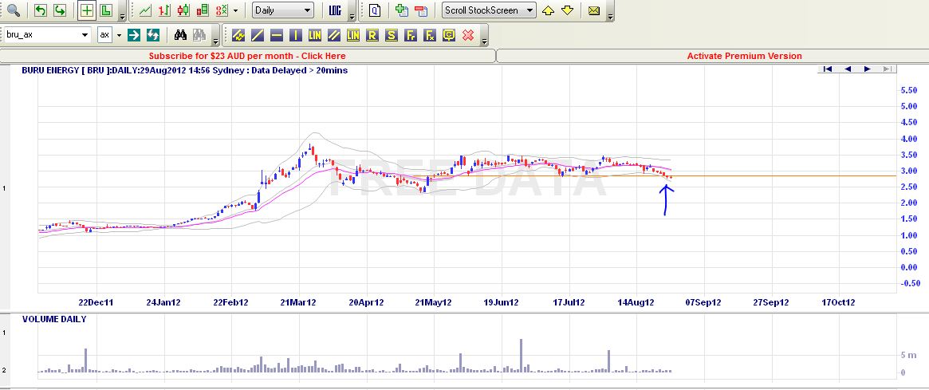Select the first LIN regression tool
Image resolution: width=929 pixels, height=390 pixels.
click(315, 35)
